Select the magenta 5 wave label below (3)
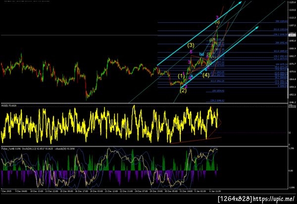This screenshot has height=204, width=297. [x=191, y=51]
